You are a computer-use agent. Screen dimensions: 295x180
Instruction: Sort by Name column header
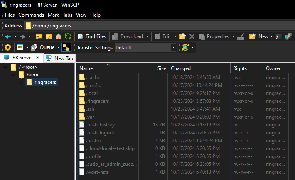click(x=108, y=68)
